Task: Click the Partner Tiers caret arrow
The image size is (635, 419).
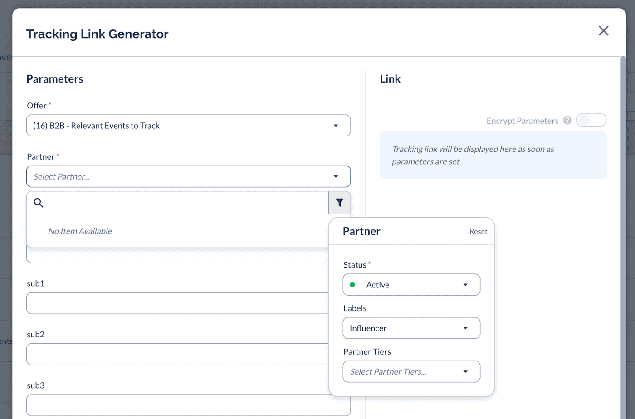Action: pos(465,372)
